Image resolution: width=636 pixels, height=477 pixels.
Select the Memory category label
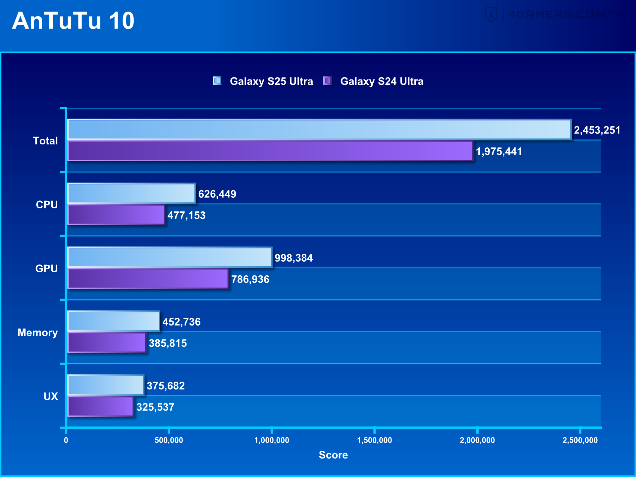[x=38, y=333]
